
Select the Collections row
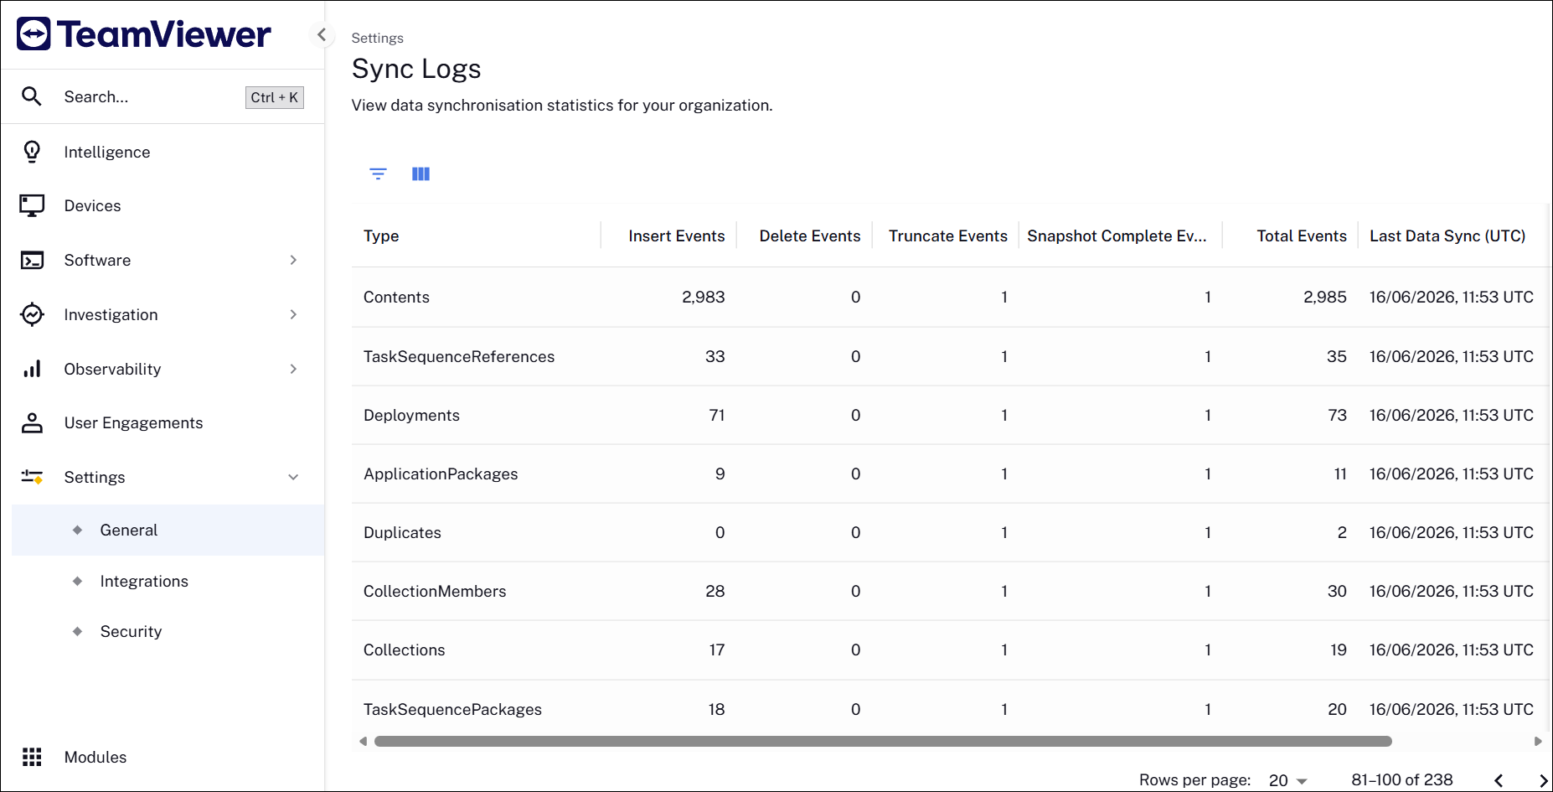949,650
